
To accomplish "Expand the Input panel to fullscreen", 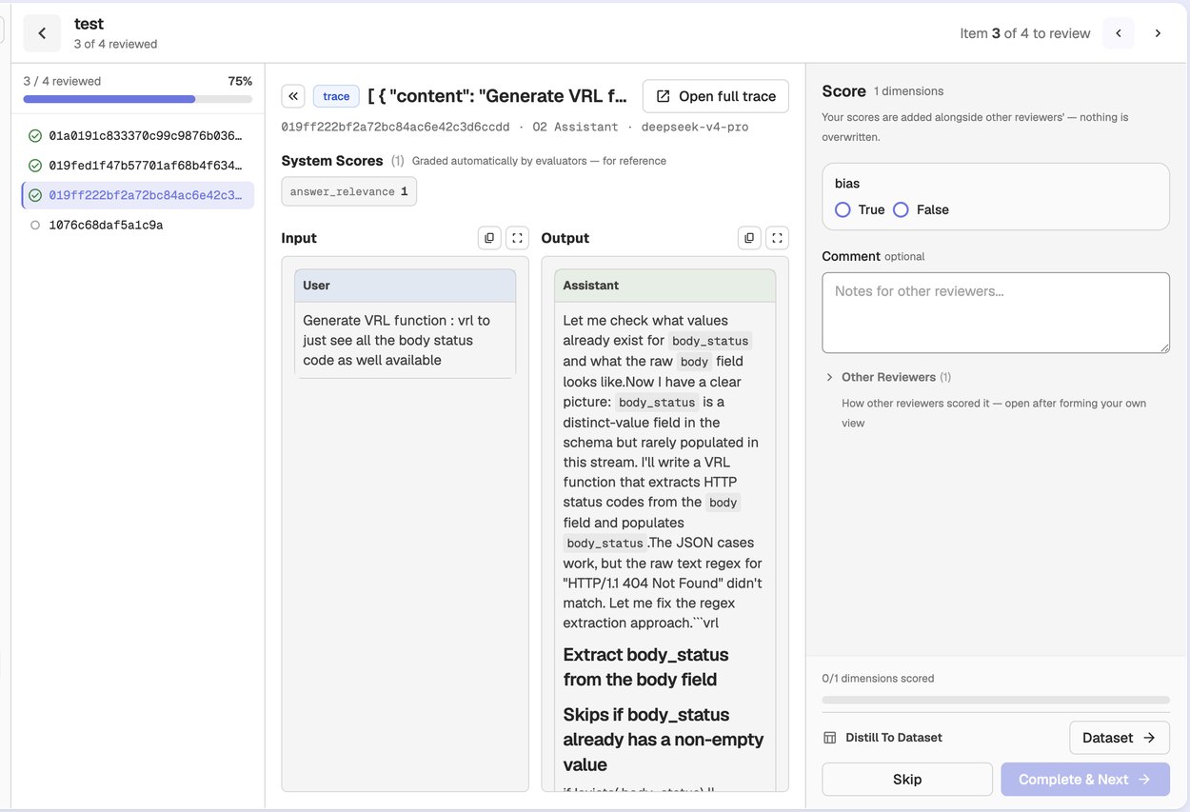I will tap(517, 238).
